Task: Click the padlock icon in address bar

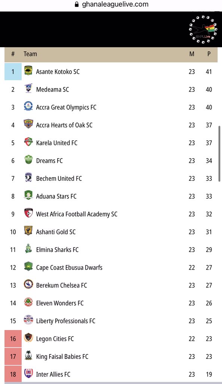Action: coord(77,4)
